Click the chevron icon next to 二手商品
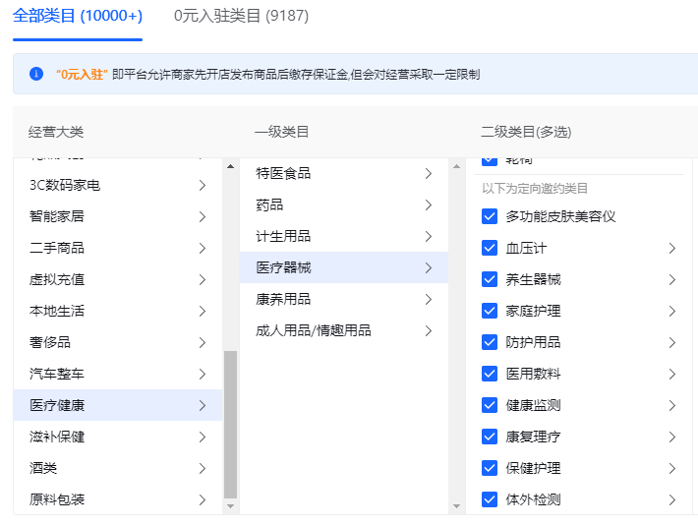698x526 pixels. (x=202, y=248)
